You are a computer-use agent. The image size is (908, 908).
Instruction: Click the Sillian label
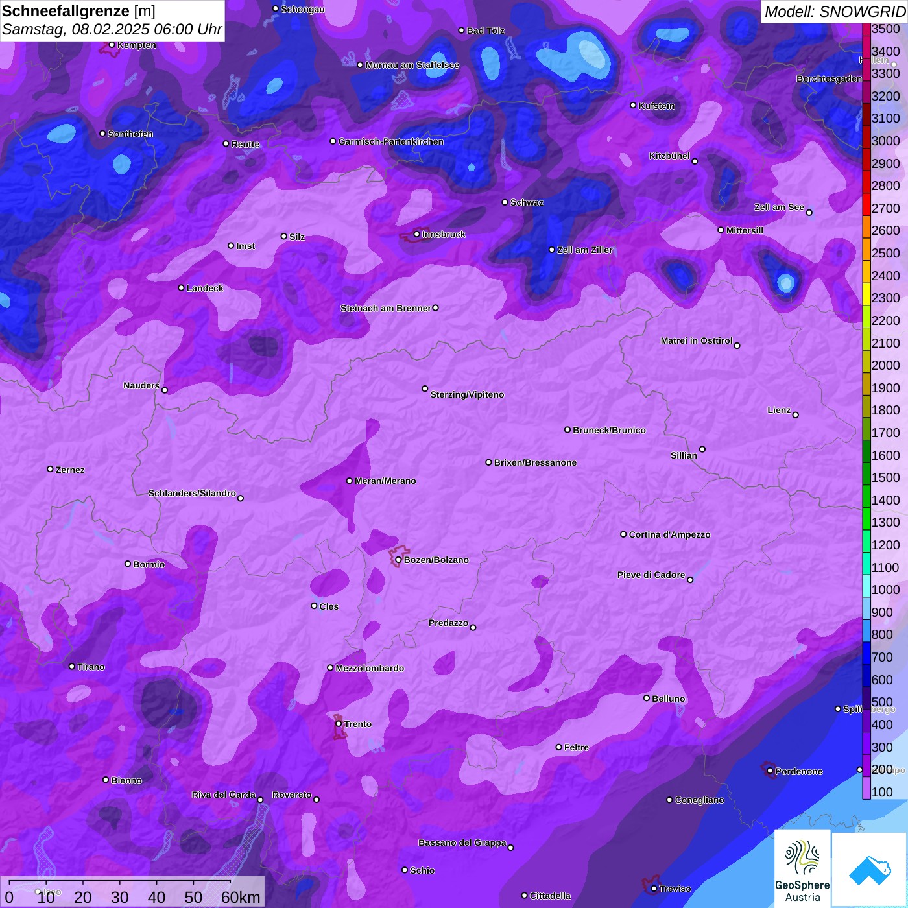[x=684, y=455]
